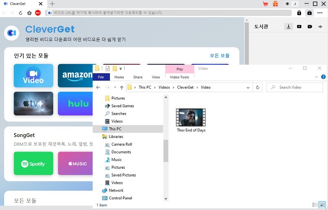Select This PC in navigation pane
328x210 pixels.
pos(128,129)
